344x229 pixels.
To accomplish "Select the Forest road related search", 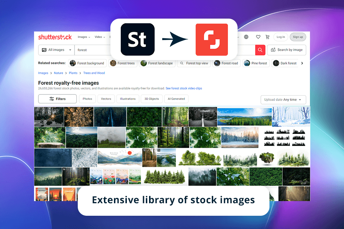I will click(226, 63).
